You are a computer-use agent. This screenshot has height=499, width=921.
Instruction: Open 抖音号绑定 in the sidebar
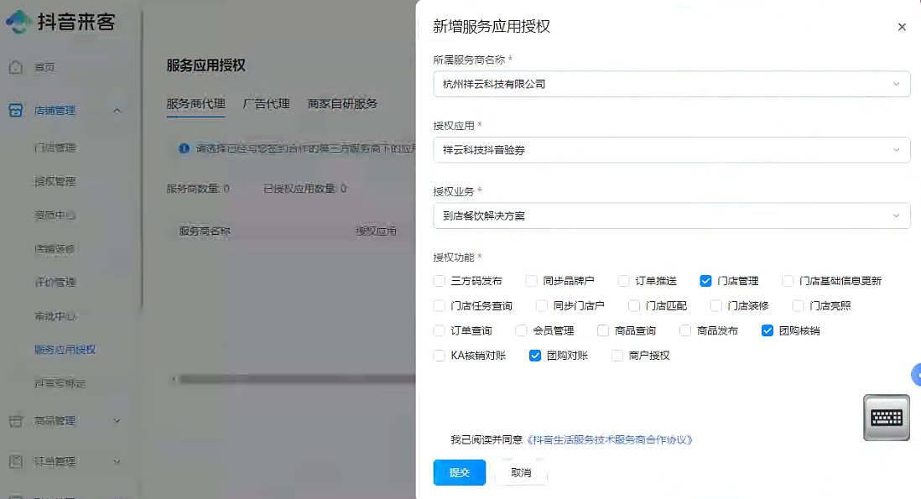click(x=60, y=383)
